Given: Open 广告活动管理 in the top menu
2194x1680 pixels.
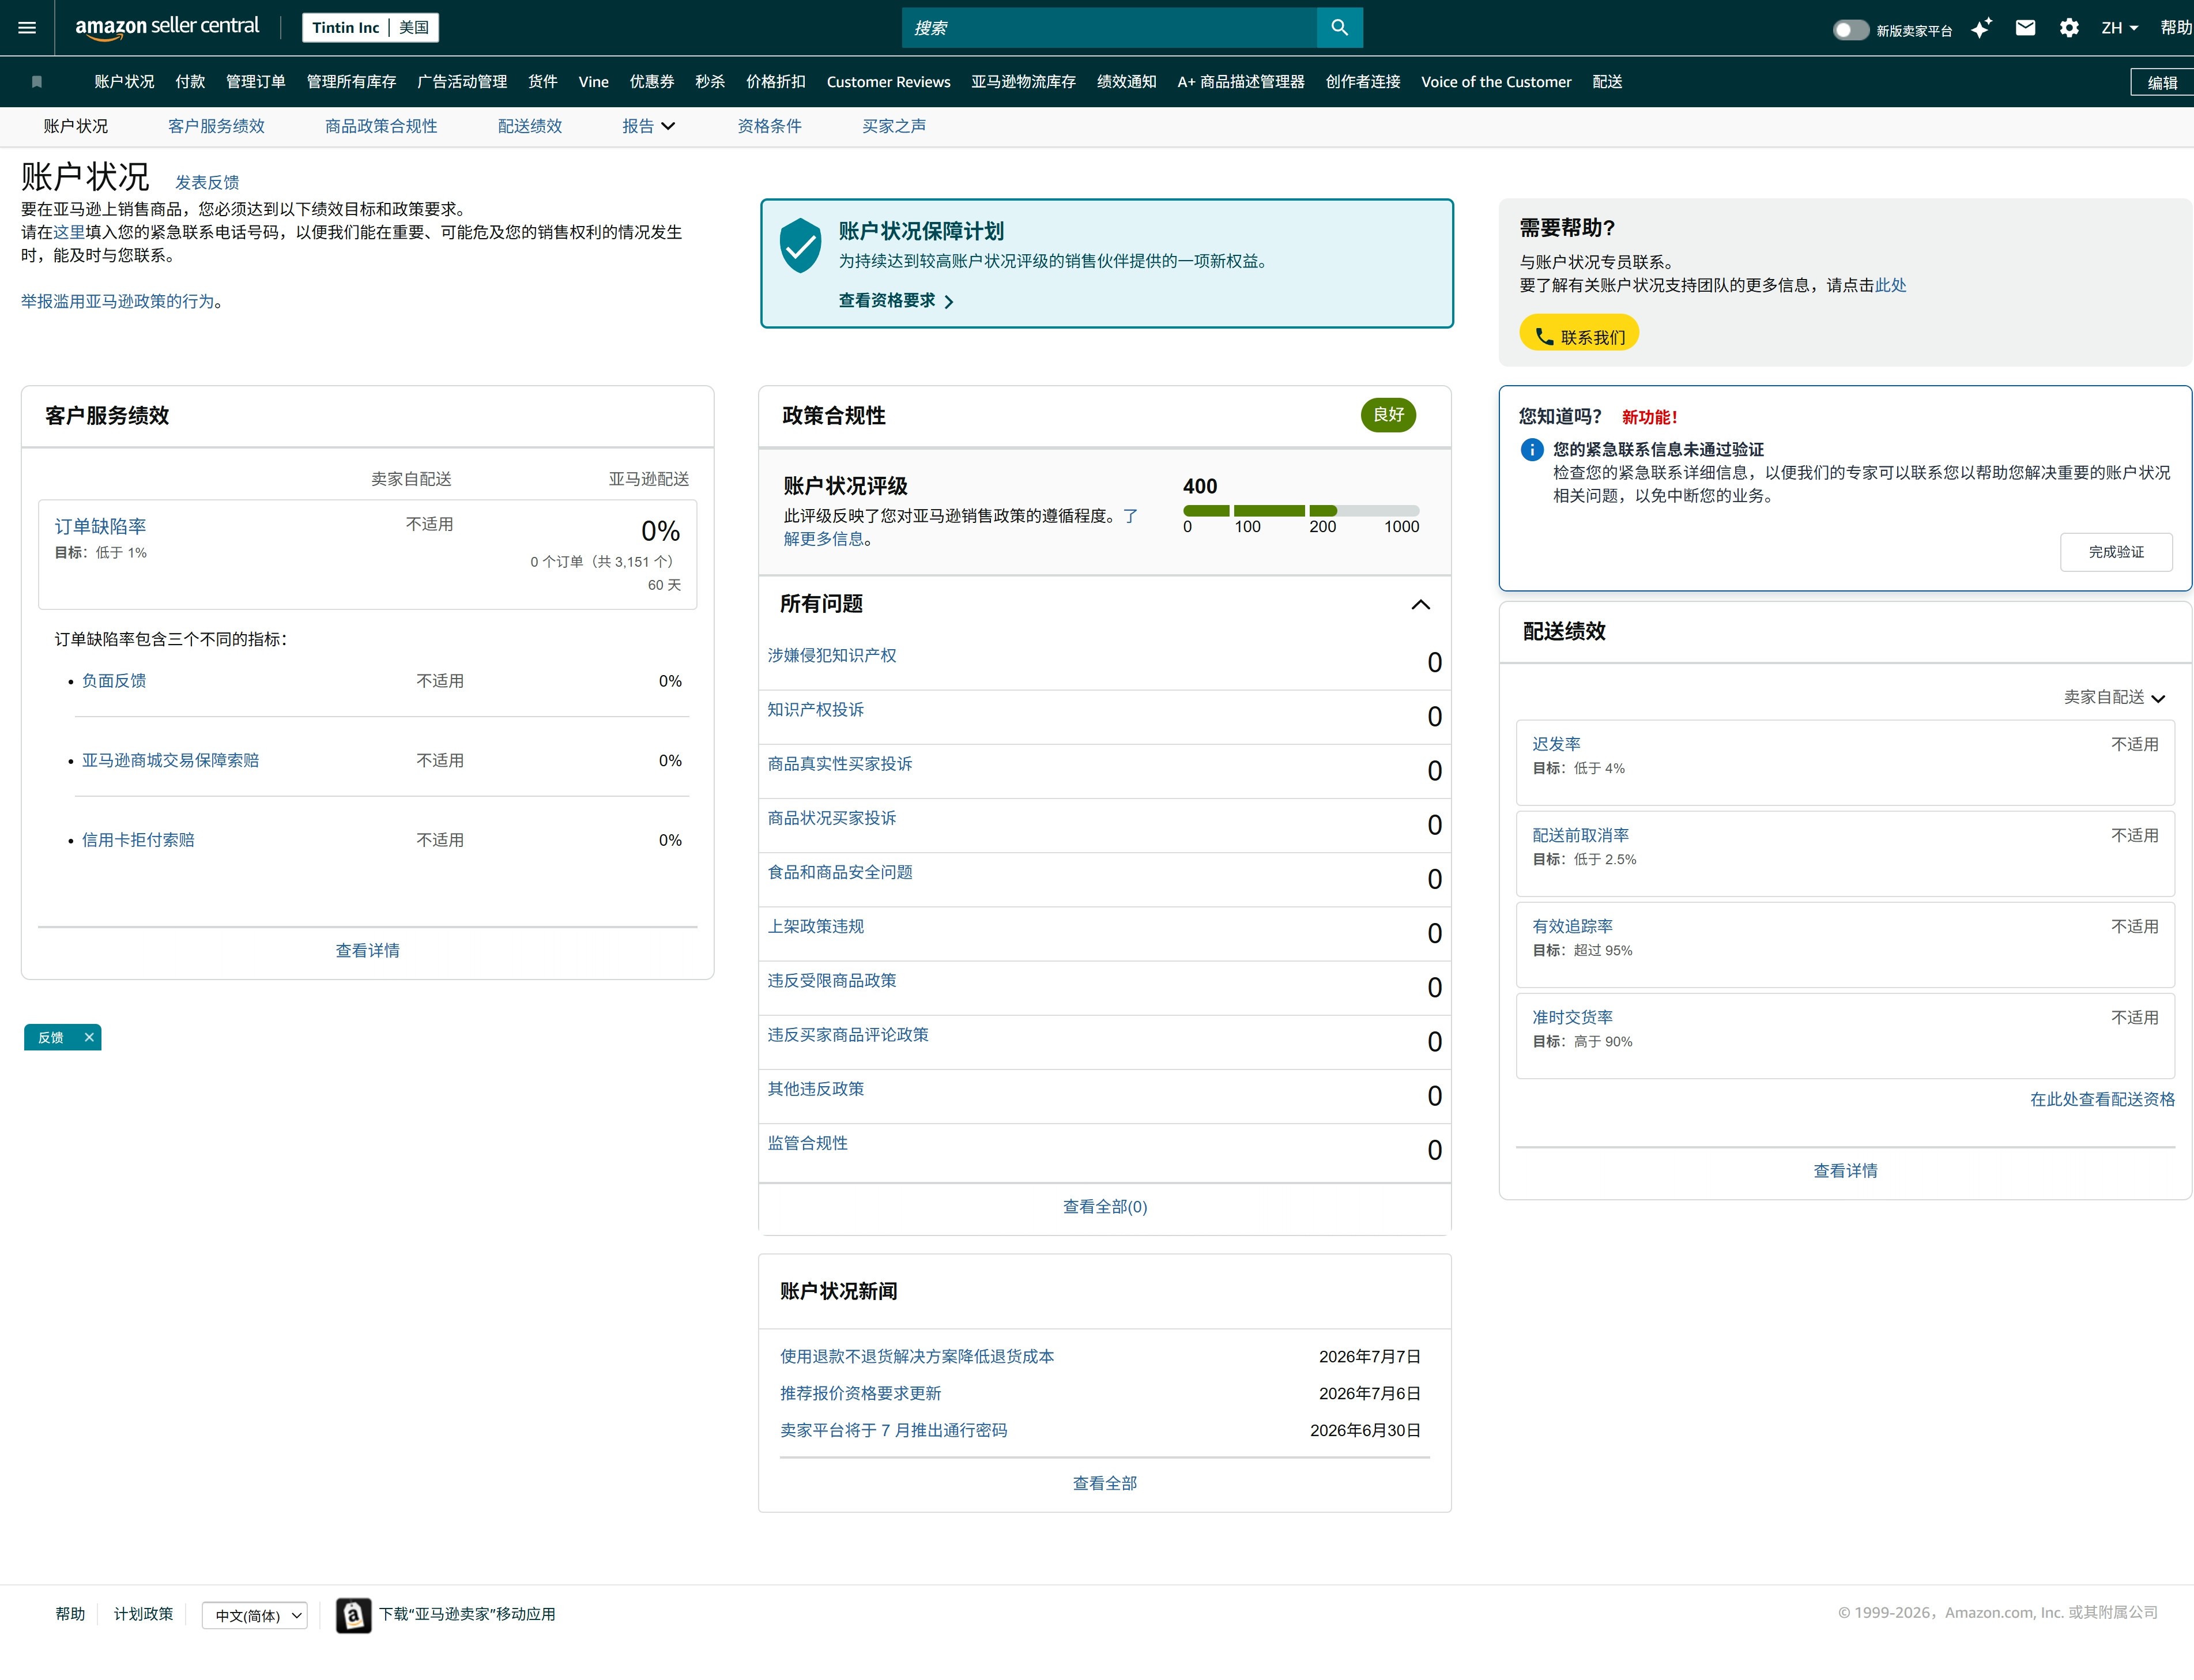Looking at the screenshot, I should [462, 82].
